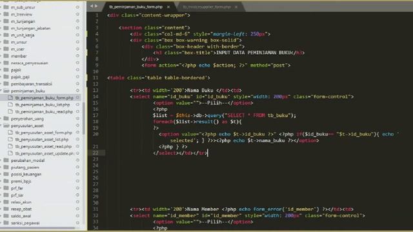
Task: Expand the neraca_penyesuaian folder arrow
Action: [x=1, y=63]
